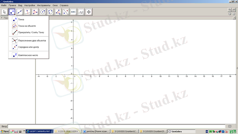Open the Настройки menu
The height and width of the screenshot is (134, 238).
[29, 5]
